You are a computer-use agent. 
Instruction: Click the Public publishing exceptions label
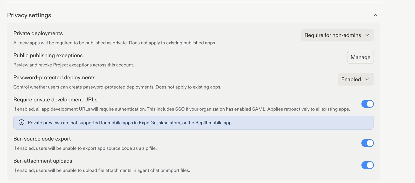coord(48,55)
